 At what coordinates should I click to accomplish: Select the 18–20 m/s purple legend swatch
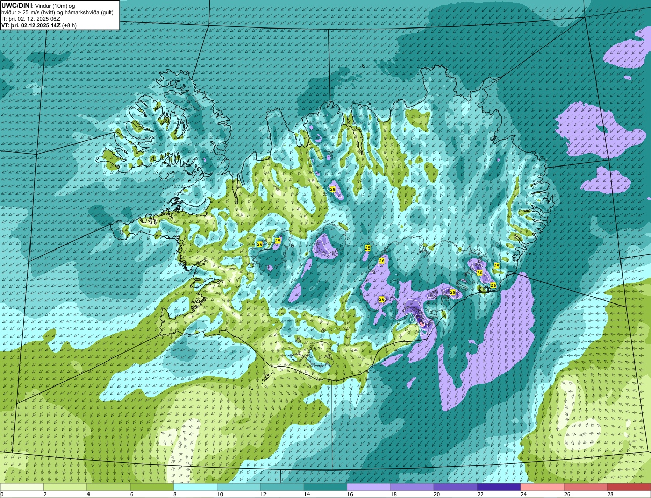tap(412, 487)
